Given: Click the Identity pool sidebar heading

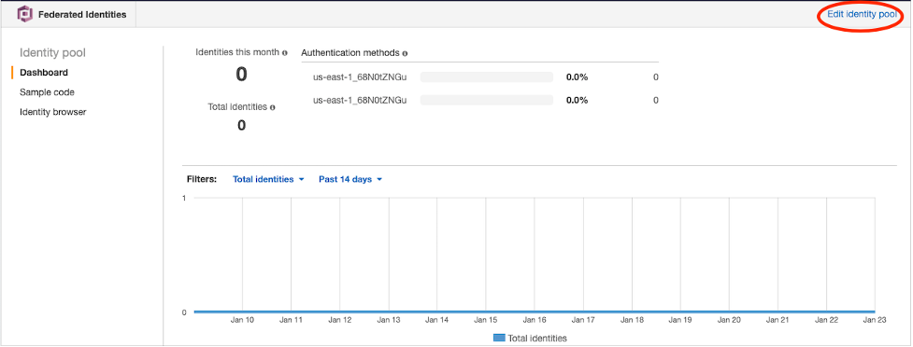Looking at the screenshot, I should point(52,53).
